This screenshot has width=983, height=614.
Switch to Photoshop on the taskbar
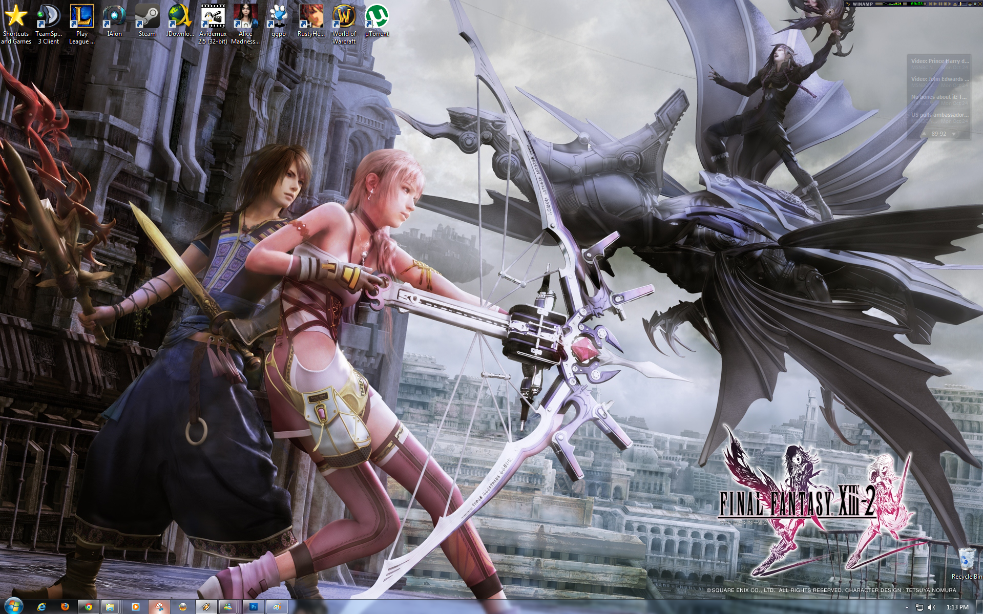tap(254, 607)
